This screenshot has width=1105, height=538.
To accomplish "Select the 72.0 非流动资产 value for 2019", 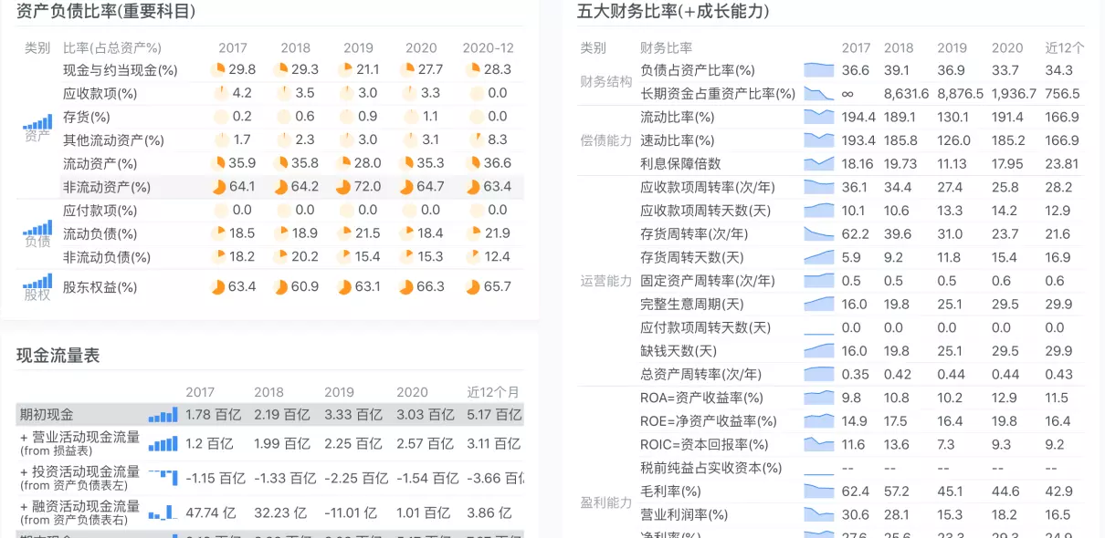I will tap(367, 187).
